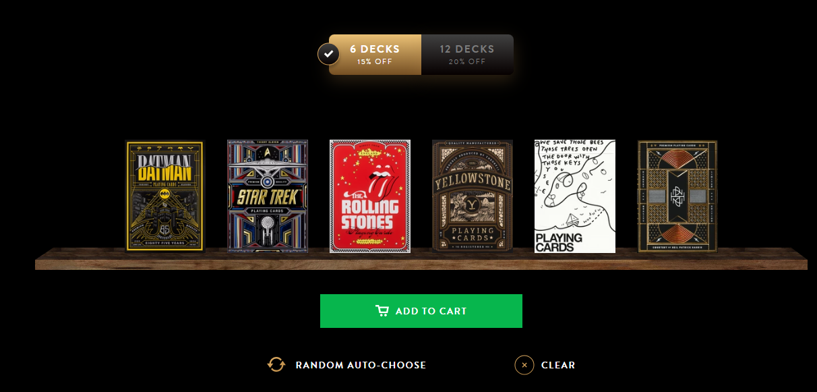Click the circular arrows random auto-choose icon
The width and height of the screenshot is (817, 392).
click(x=276, y=365)
